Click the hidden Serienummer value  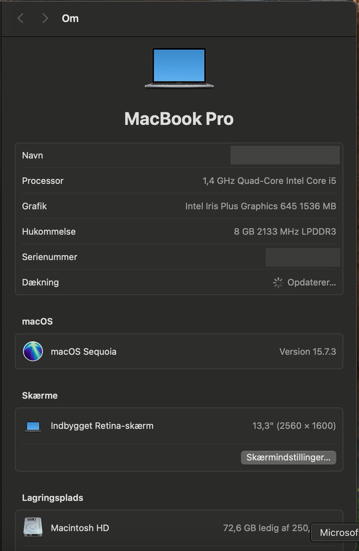tap(303, 257)
